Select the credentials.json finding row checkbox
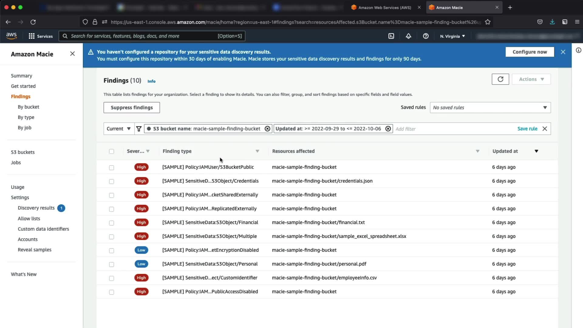583x328 pixels. [111, 181]
